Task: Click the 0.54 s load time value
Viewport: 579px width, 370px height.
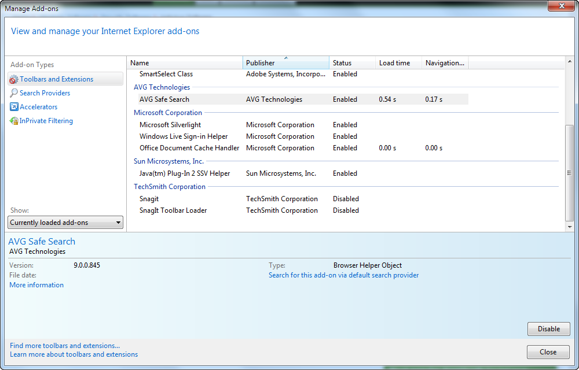Action: click(387, 99)
